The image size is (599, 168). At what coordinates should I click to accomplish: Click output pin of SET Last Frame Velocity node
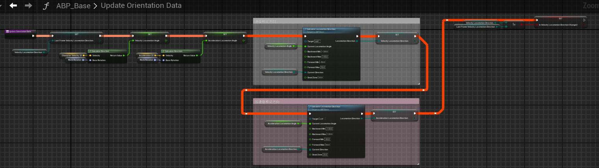pos(100,40)
